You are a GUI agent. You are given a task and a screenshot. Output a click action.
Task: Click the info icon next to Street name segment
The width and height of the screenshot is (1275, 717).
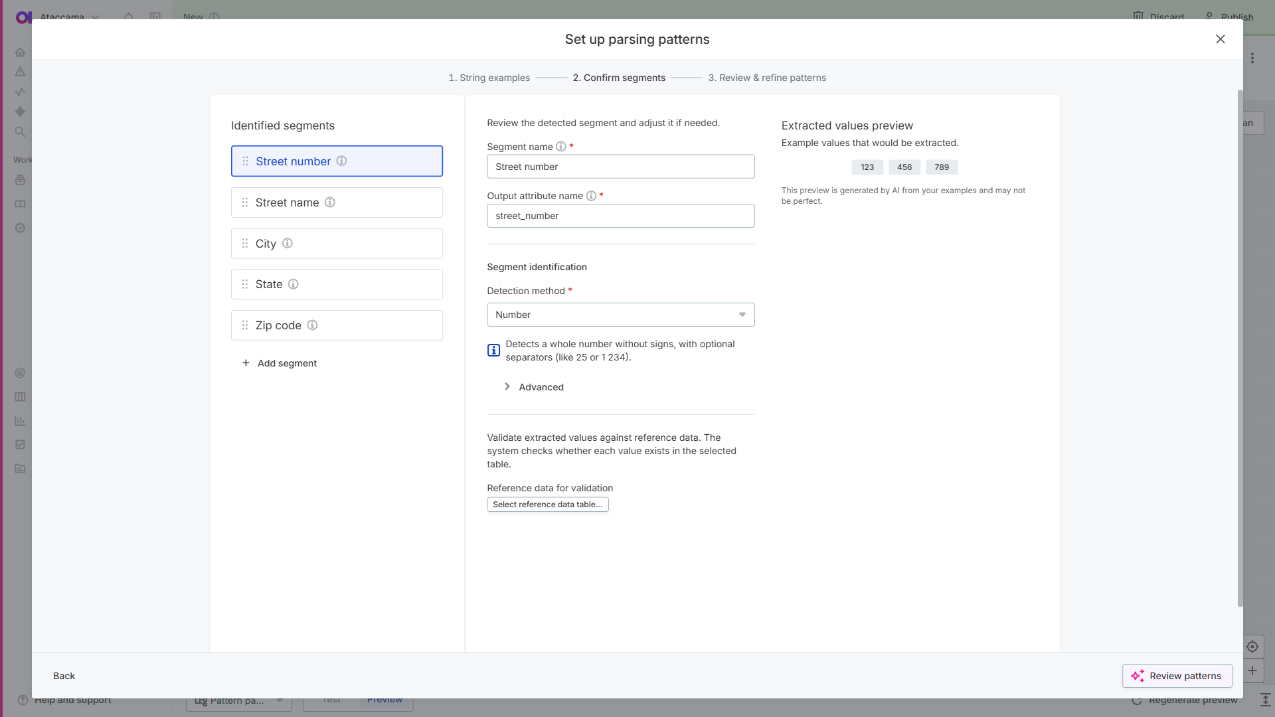click(331, 202)
